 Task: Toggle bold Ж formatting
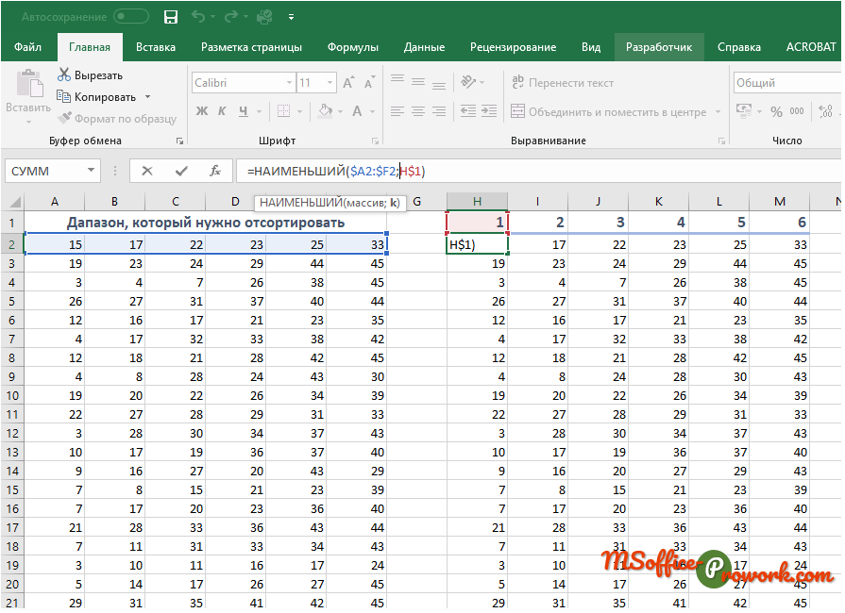coord(202,111)
